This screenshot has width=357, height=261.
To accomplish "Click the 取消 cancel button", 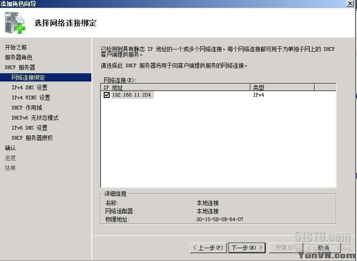I will click(323, 248).
